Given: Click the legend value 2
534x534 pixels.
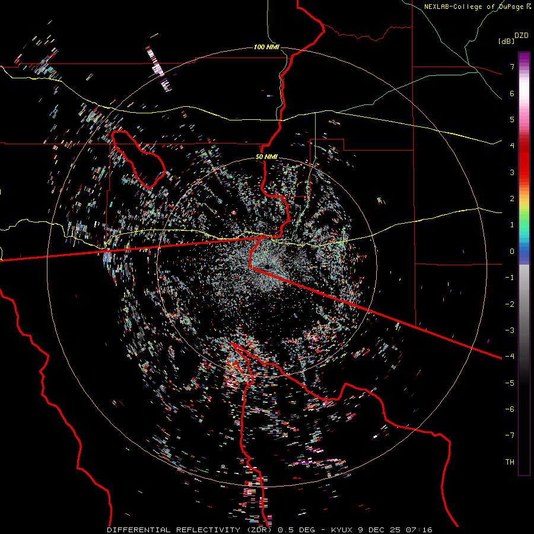Looking at the screenshot, I should [512, 199].
